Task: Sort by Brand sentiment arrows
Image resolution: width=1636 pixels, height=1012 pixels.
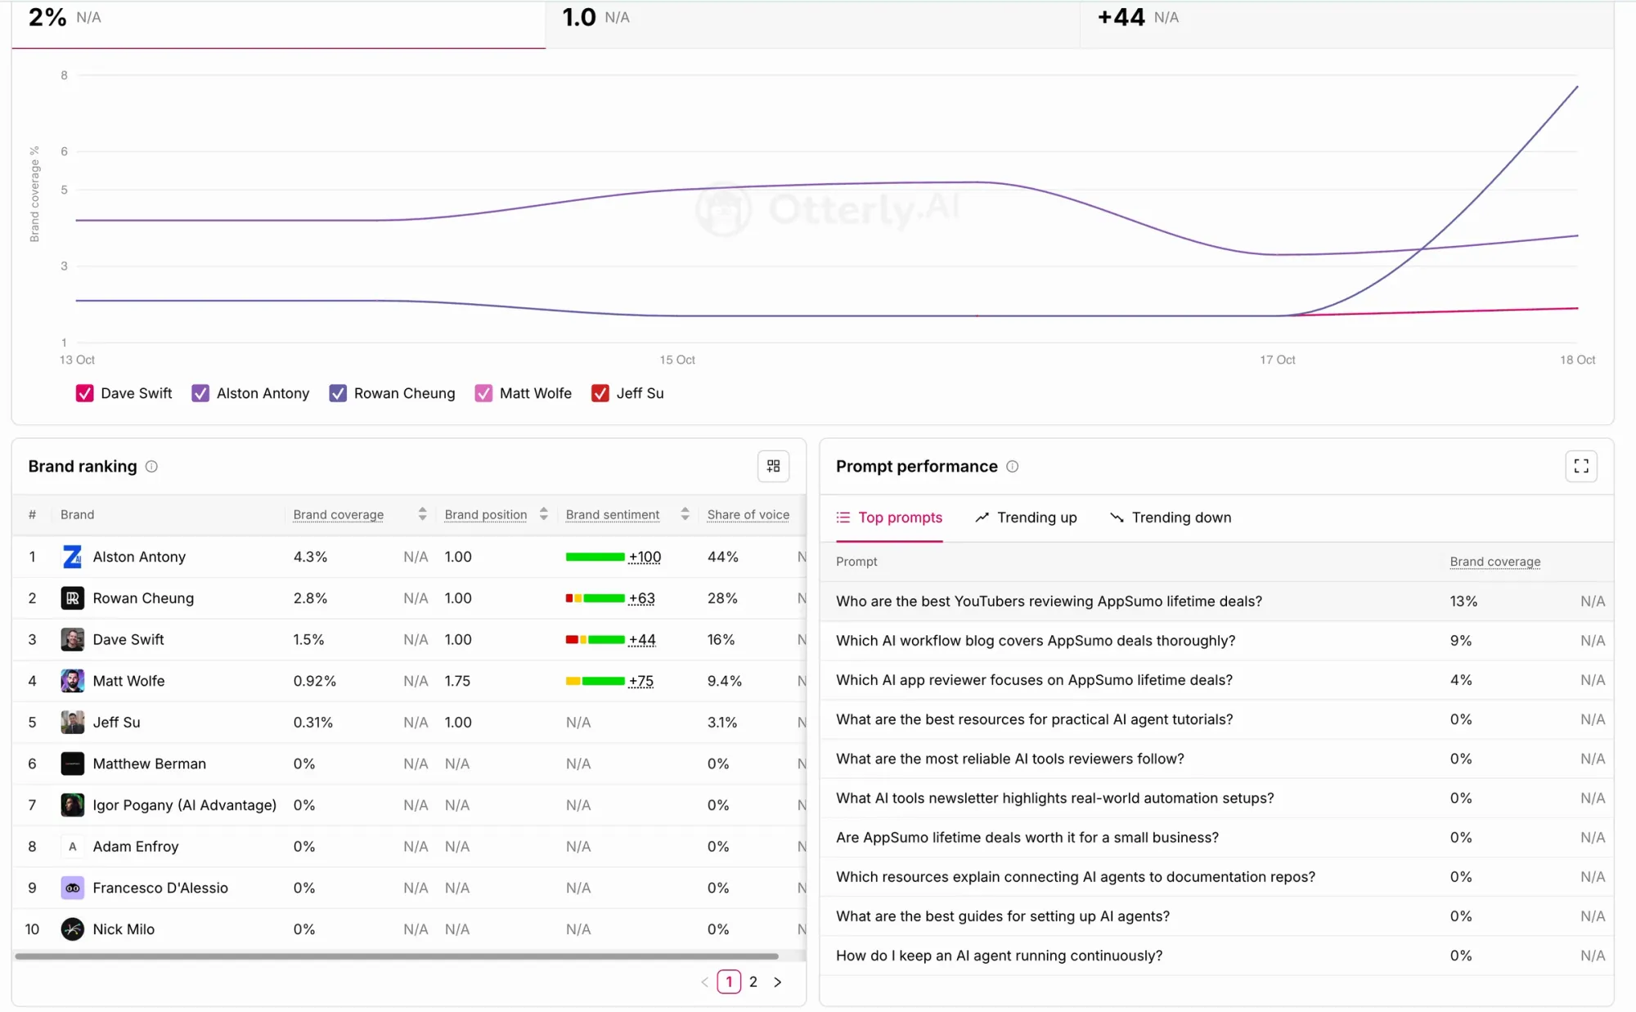Action: pyautogui.click(x=685, y=514)
